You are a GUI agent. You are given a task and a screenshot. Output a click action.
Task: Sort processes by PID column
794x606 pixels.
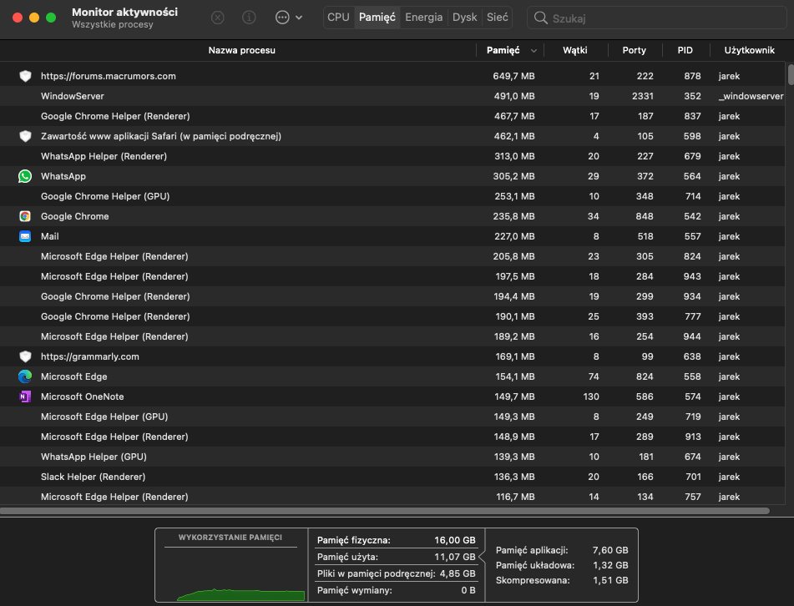pyautogui.click(x=685, y=50)
